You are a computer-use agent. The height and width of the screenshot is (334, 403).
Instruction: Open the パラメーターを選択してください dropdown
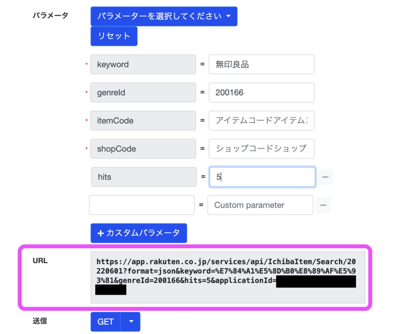(164, 17)
